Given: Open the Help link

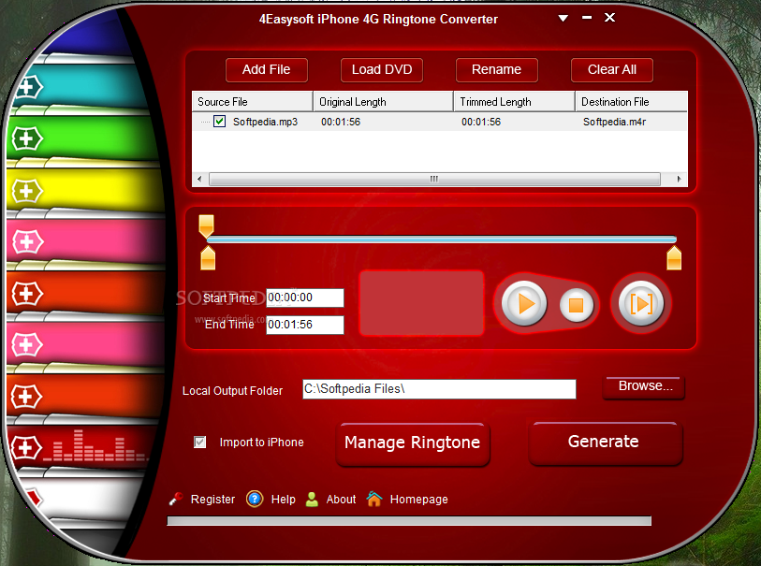Looking at the screenshot, I should pos(283,499).
